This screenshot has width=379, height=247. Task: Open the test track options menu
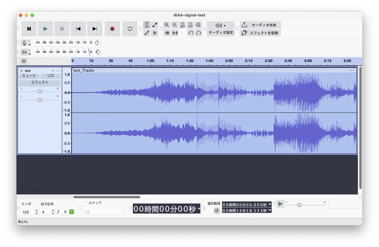pyautogui.click(x=58, y=71)
